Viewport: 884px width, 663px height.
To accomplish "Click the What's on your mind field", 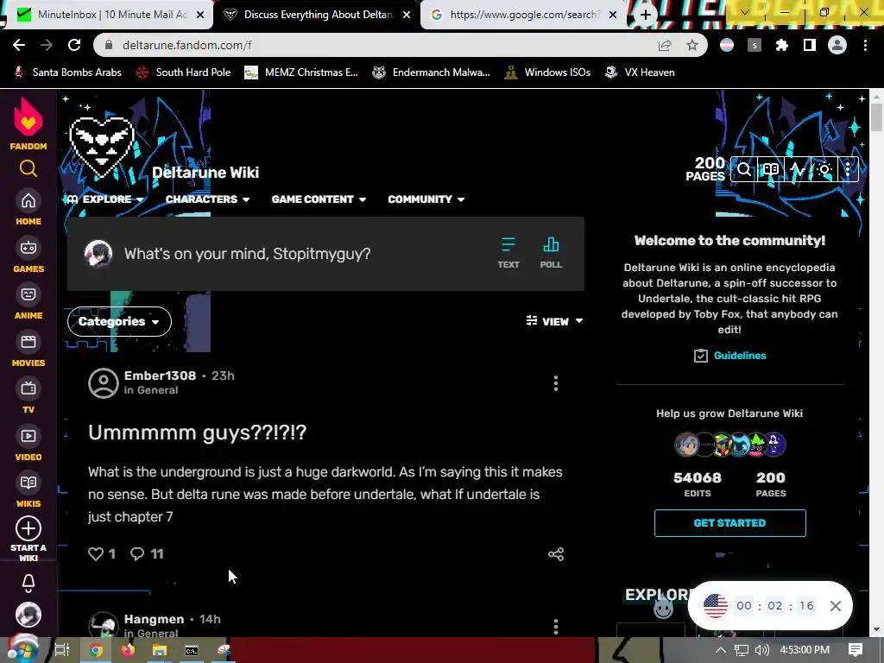I will (248, 254).
